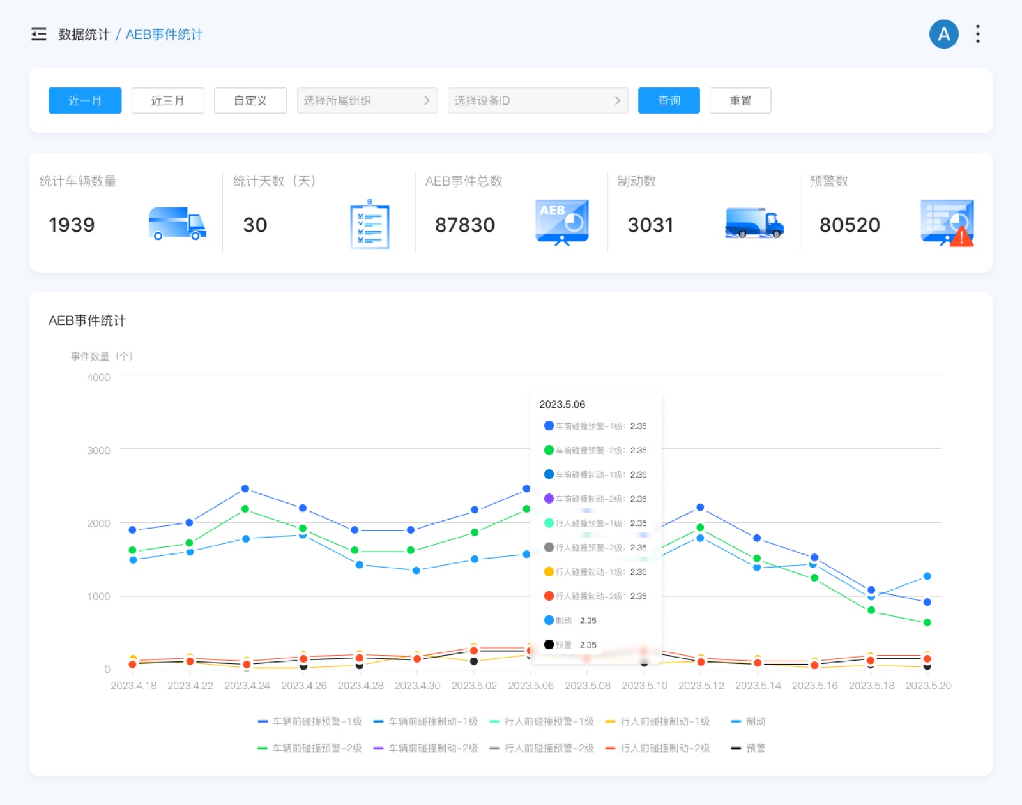Viewport: 1022px width, 805px height.
Task: Toggle legend 行人前碰撞制动-2级 series
Action: [x=657, y=748]
